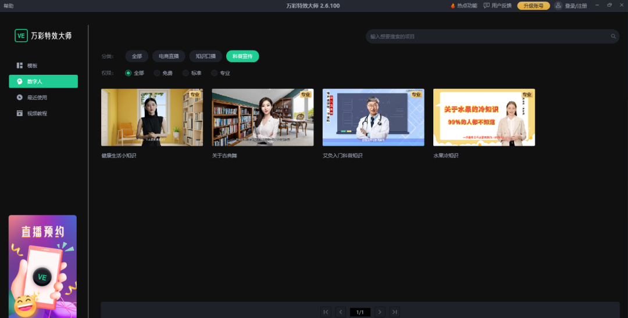Screen dimensions: 628x318
Task: Open the 艾灸入门科普知识 template thumbnail
Action: coord(373,117)
